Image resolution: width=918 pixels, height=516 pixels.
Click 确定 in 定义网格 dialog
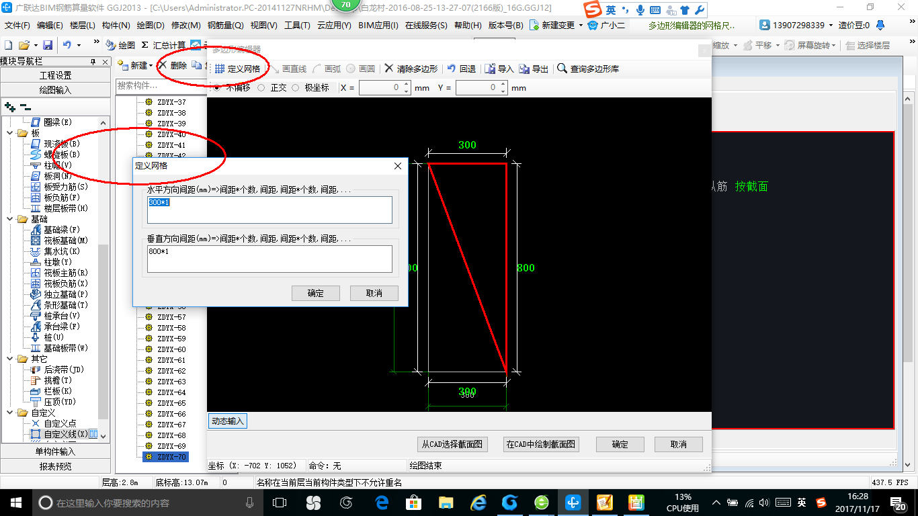click(316, 293)
